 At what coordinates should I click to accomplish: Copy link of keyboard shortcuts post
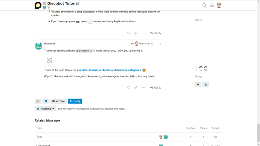point(136,33)
